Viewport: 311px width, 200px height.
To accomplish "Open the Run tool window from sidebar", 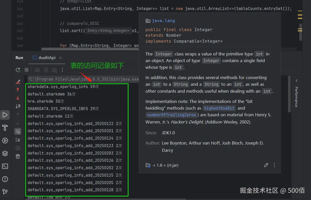I will [x=5, y=115].
